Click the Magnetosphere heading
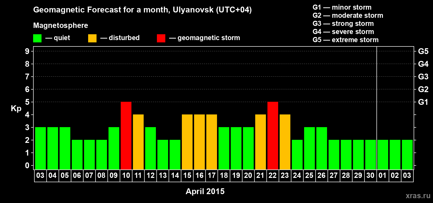The width and height of the screenshot is (433, 203). (61, 26)
